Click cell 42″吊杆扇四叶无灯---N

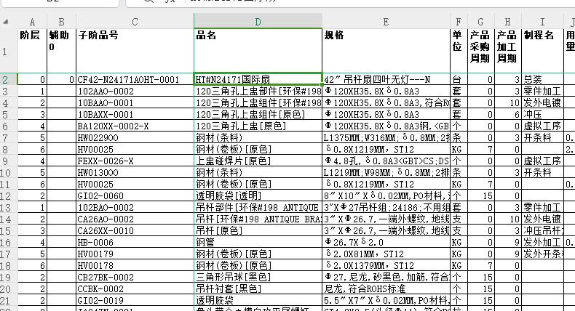(x=386, y=79)
